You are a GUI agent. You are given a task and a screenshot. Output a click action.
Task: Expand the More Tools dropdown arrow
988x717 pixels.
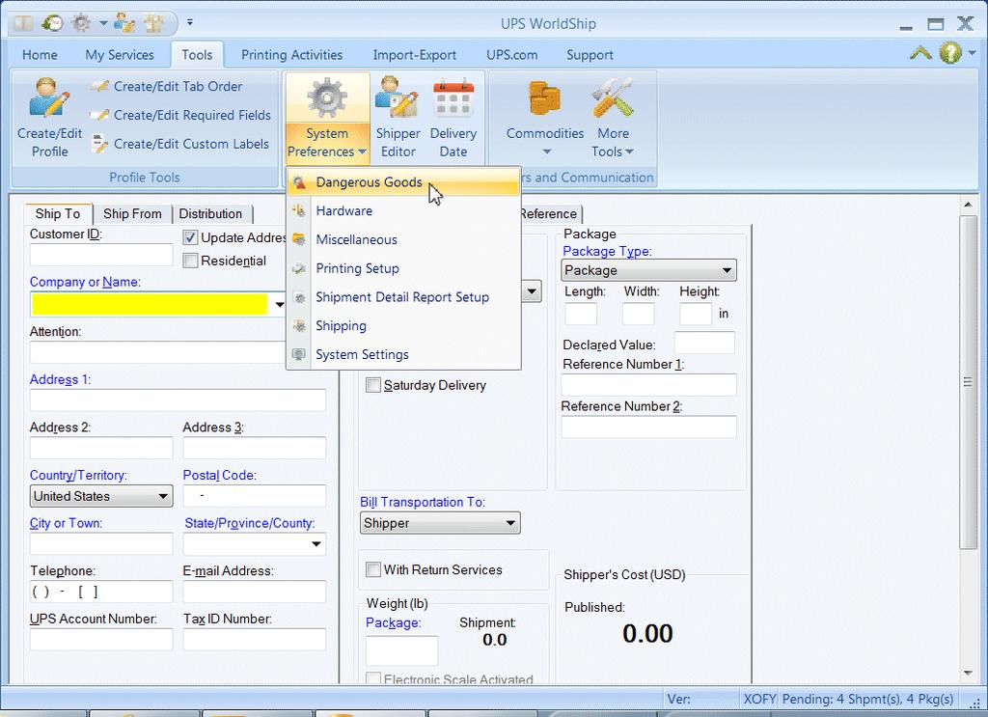click(x=629, y=152)
